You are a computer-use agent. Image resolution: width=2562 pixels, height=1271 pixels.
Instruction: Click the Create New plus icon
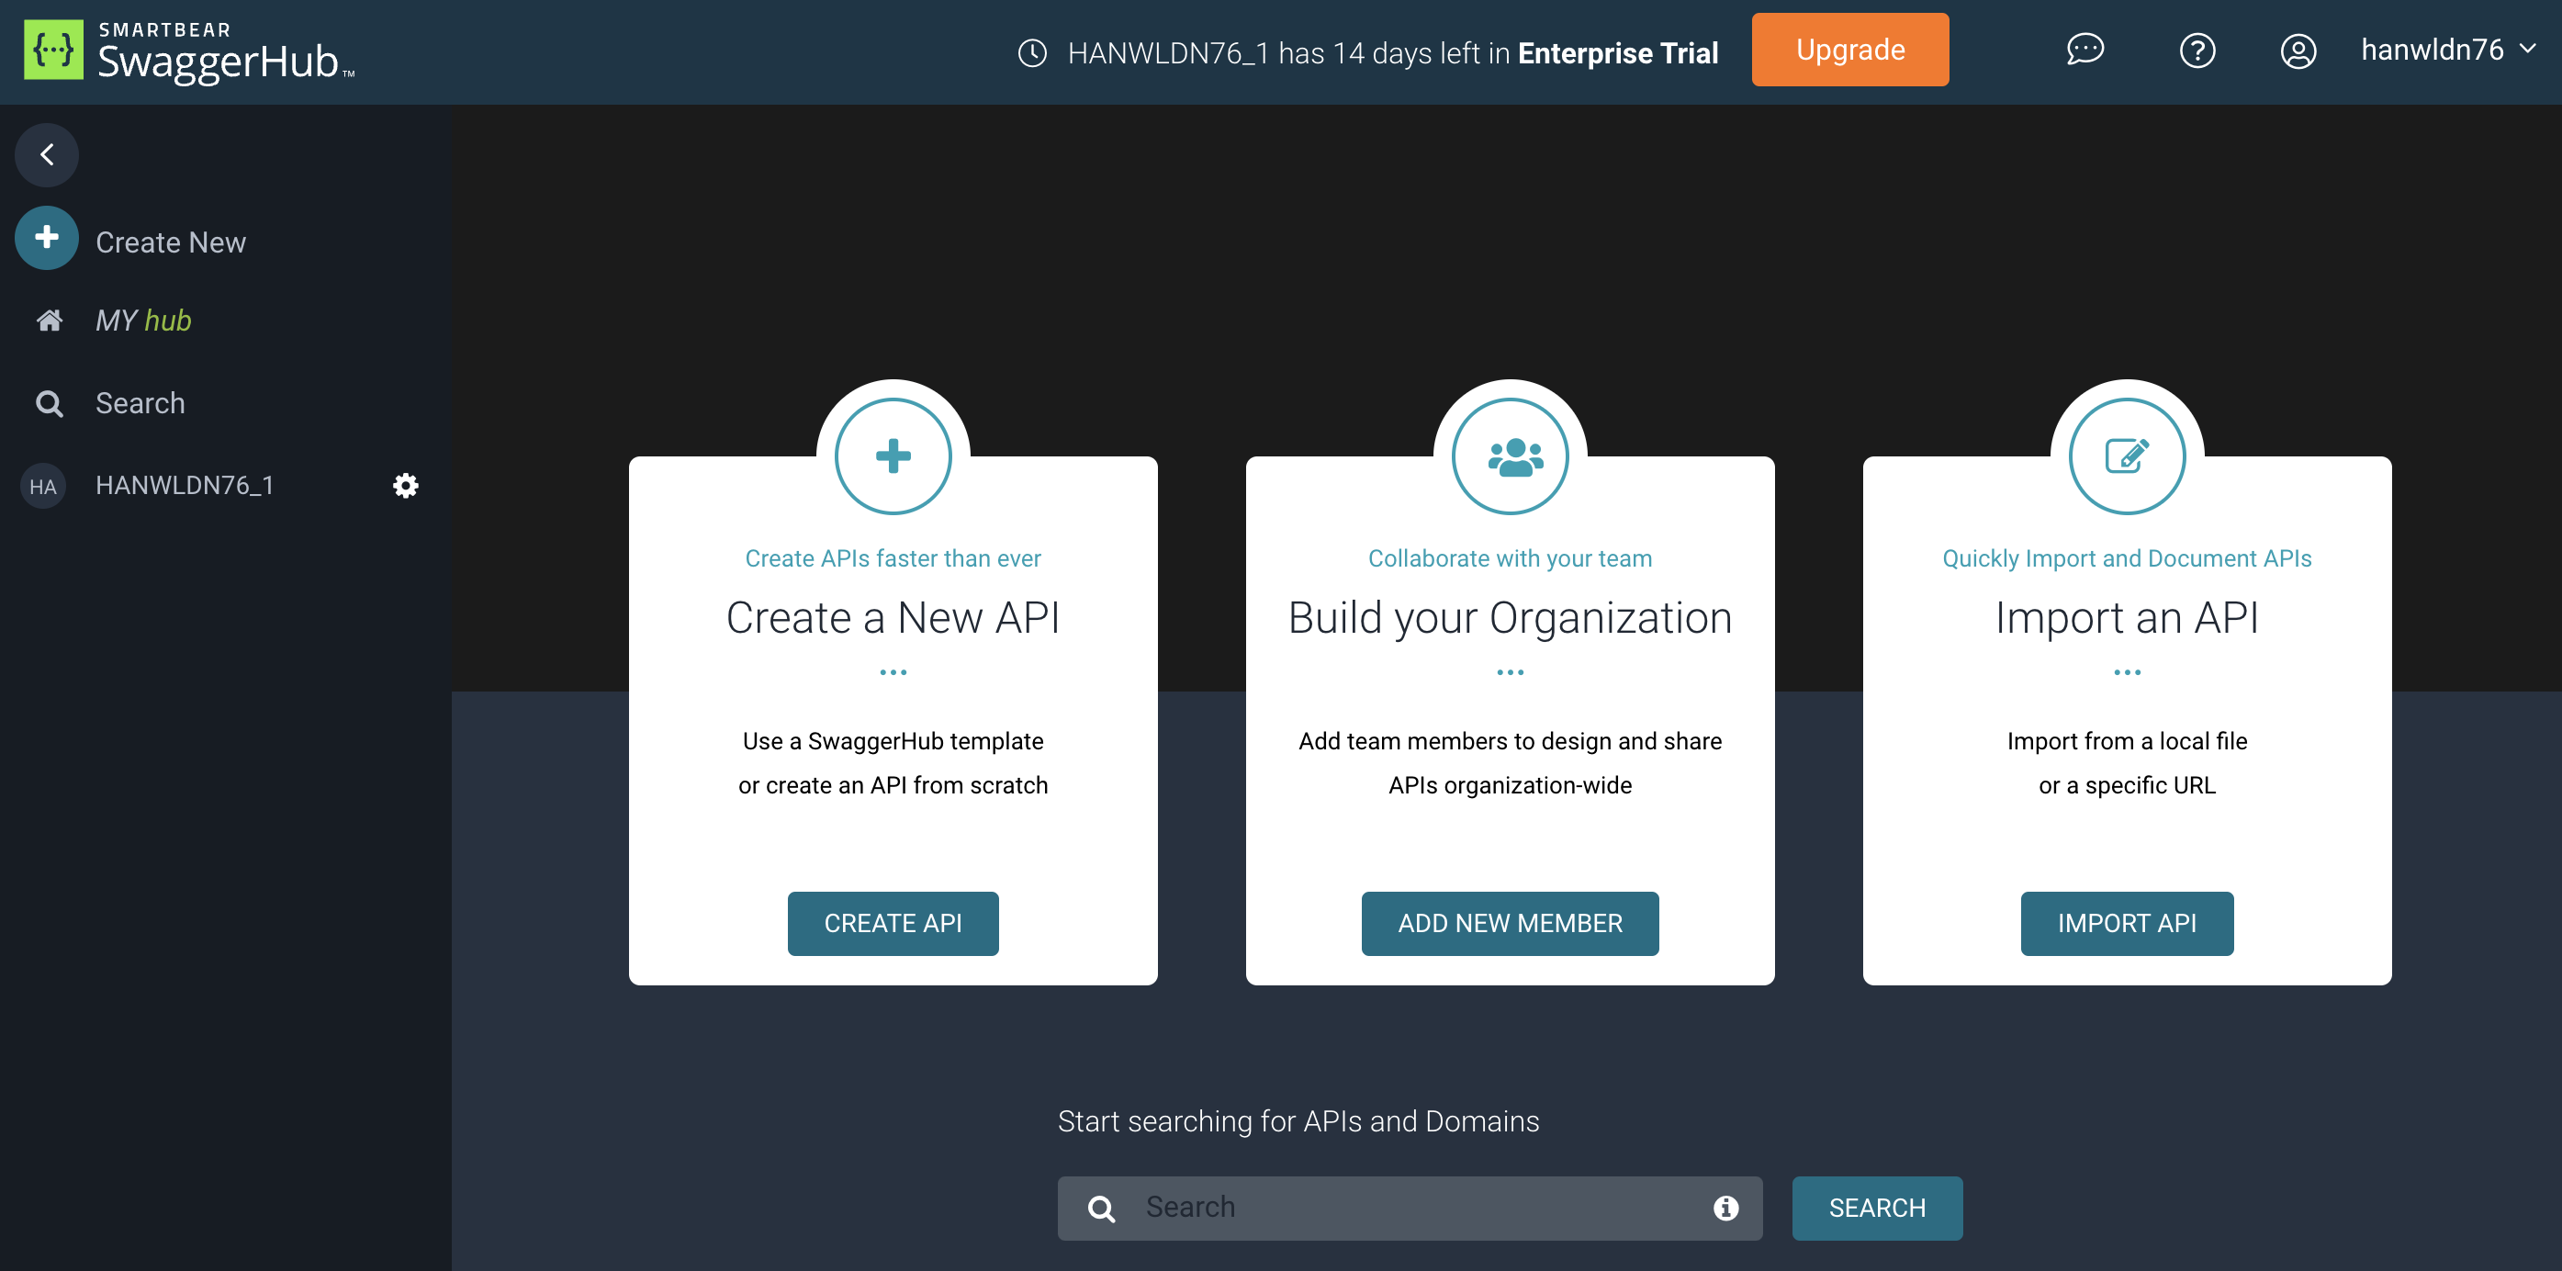click(x=47, y=239)
